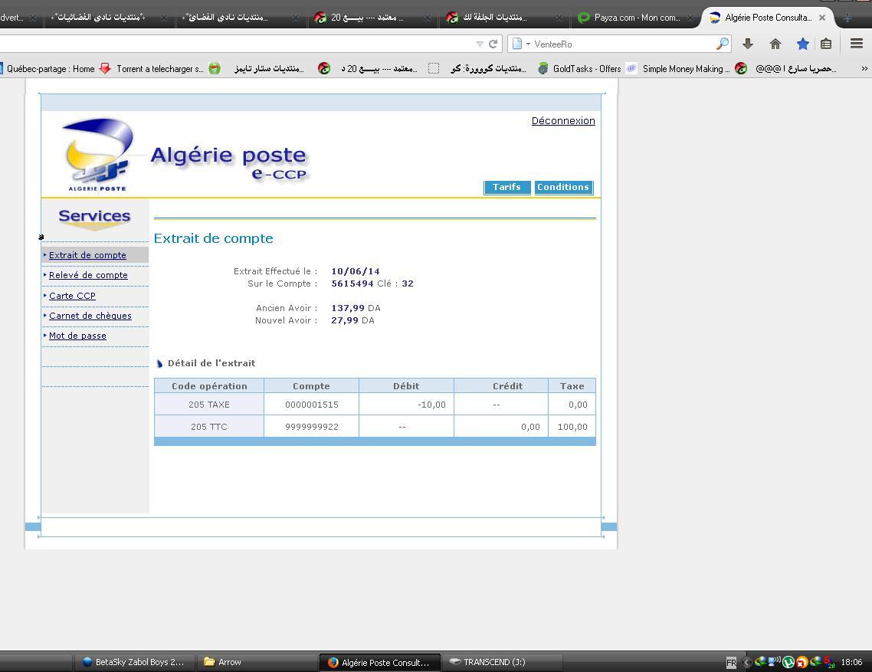The height and width of the screenshot is (672, 872).
Task: Open Extrait de compte in Services menu
Action: pyautogui.click(x=87, y=255)
